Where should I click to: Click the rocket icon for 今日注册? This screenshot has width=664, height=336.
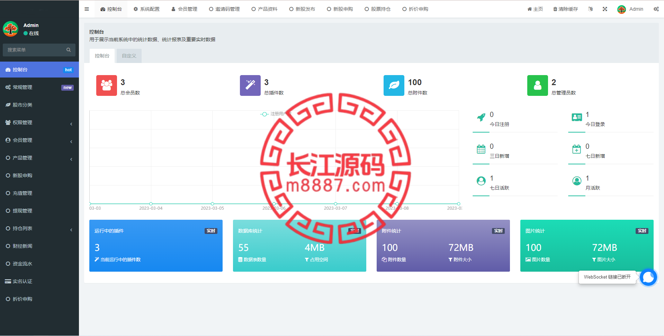(x=481, y=117)
